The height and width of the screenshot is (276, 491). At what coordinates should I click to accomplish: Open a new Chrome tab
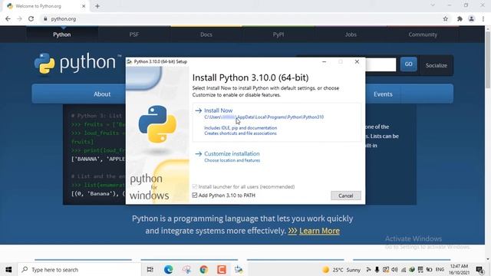pos(97,6)
